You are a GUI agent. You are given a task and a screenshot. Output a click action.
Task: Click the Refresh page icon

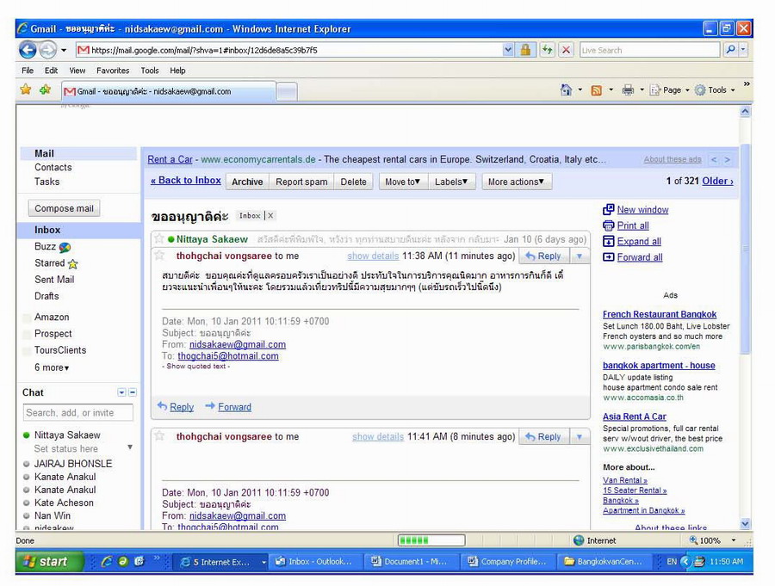(547, 50)
